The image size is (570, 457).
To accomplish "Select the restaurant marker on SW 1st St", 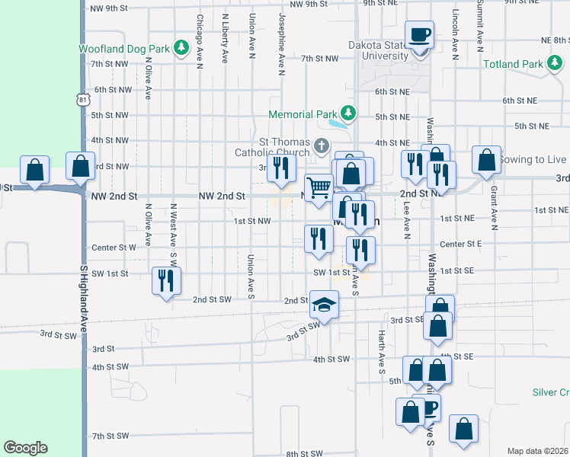I will coord(166,281).
